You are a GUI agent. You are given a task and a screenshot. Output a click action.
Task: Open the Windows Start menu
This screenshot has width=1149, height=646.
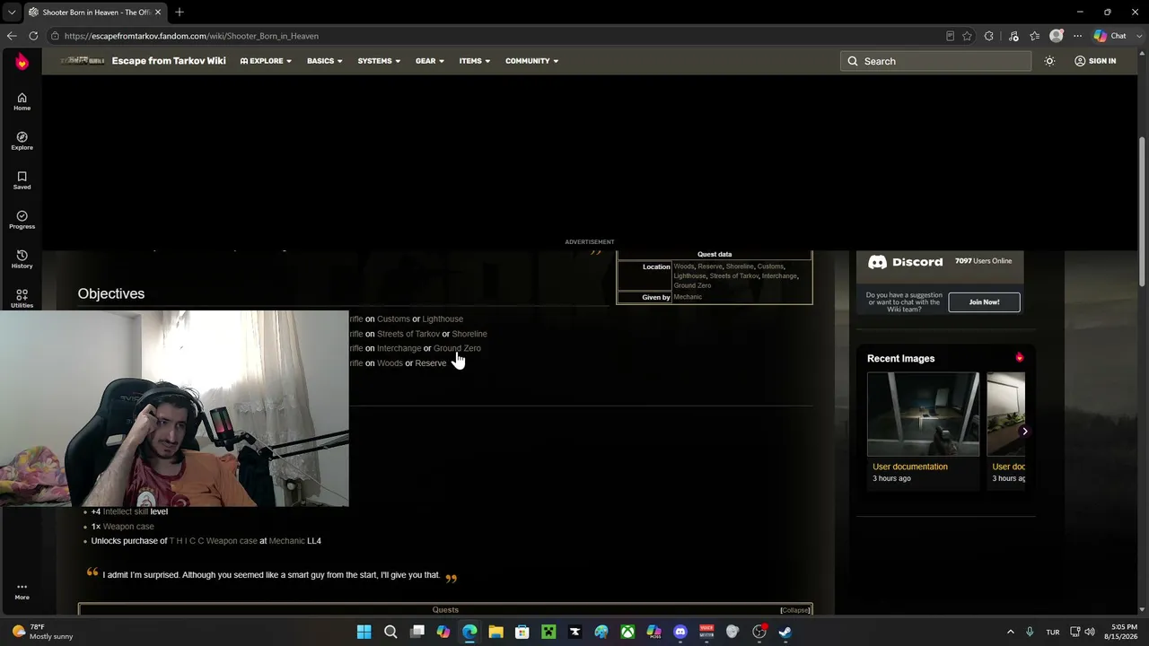click(x=364, y=632)
